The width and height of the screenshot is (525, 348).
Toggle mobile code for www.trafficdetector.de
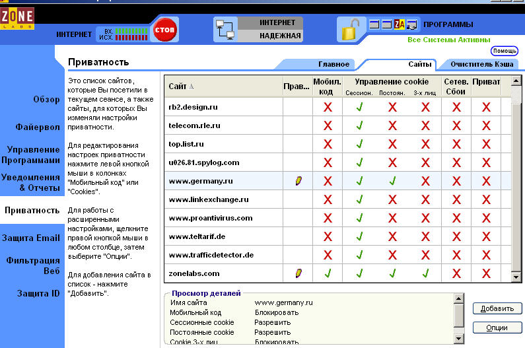328,255
